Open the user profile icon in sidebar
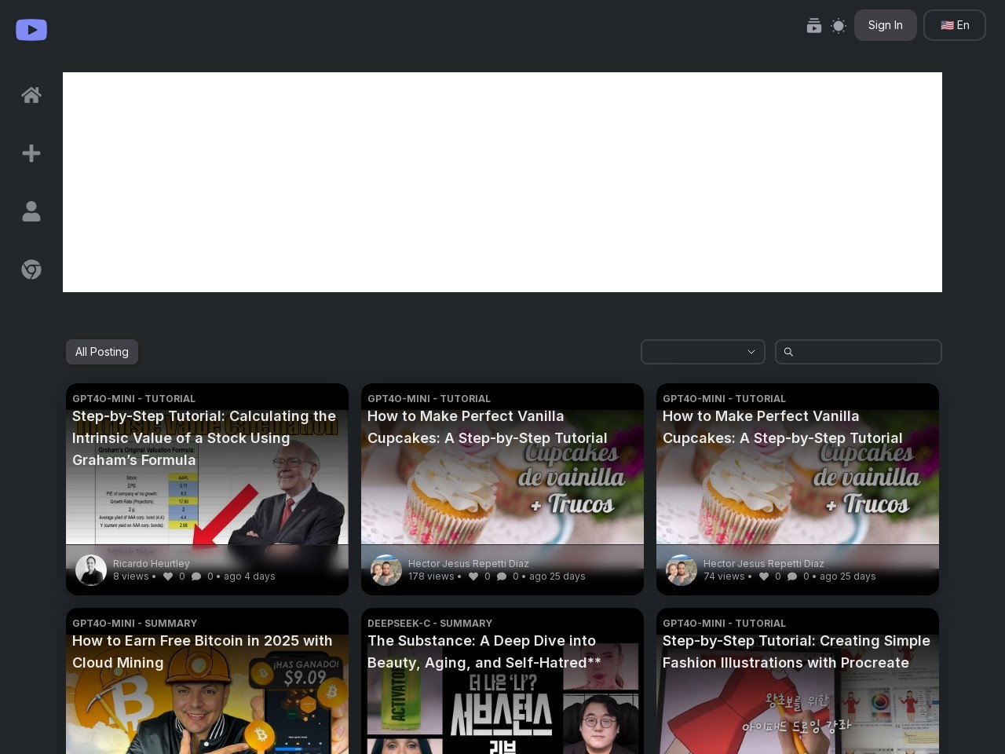 (31, 211)
